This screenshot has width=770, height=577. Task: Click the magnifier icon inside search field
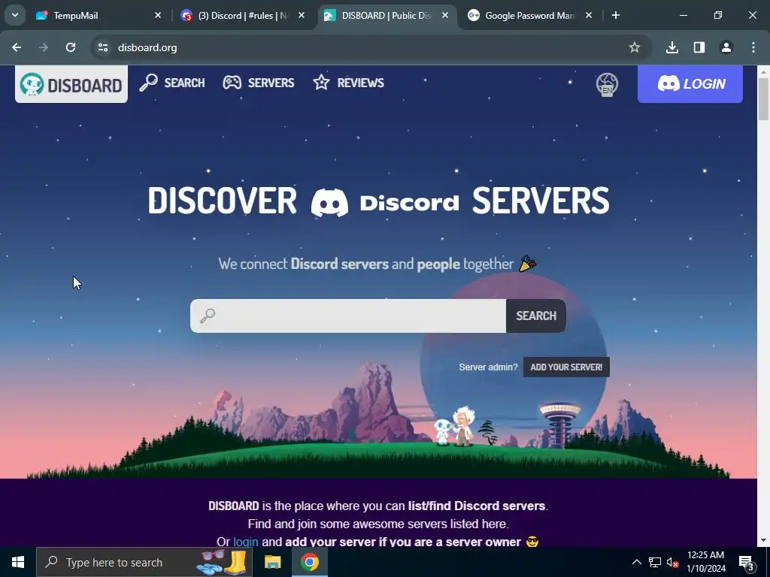pyautogui.click(x=208, y=316)
